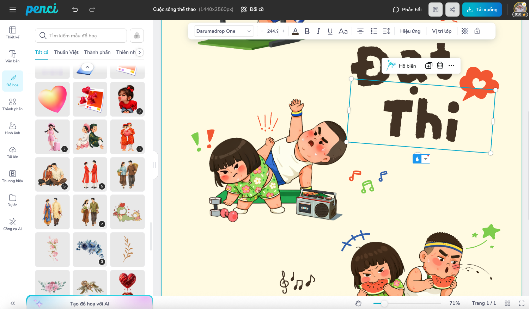
Task: Click the undo arrow icon
Action: tap(75, 10)
